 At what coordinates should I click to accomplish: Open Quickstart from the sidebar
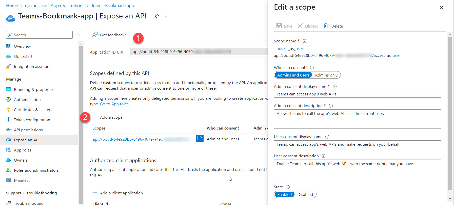[x=23, y=56]
